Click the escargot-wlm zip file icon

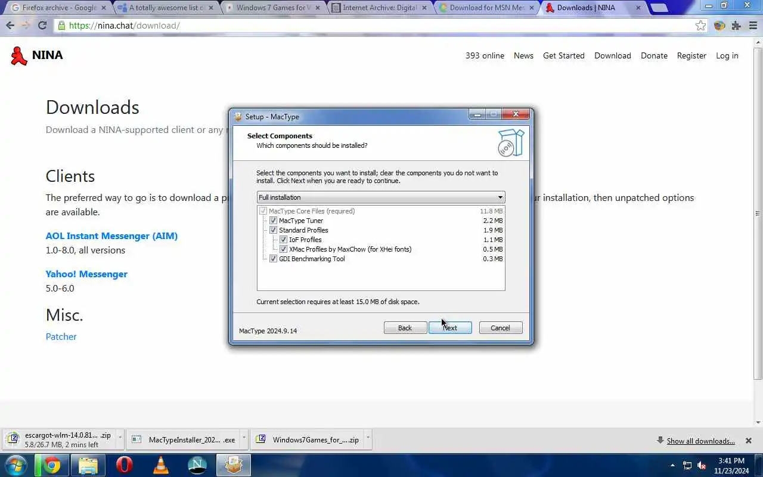pyautogui.click(x=12, y=439)
